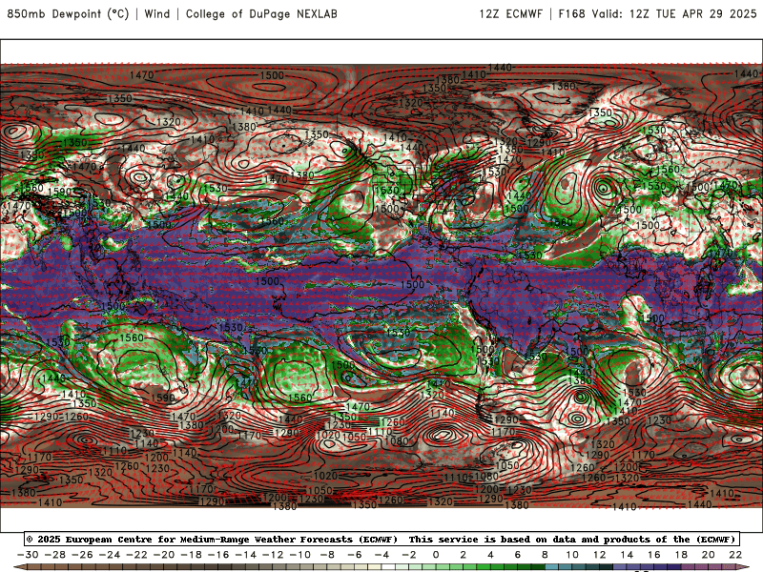763x572 pixels.
Task: Click the '850mb Dewpoint (°C)' title text
Action: [x=68, y=13]
